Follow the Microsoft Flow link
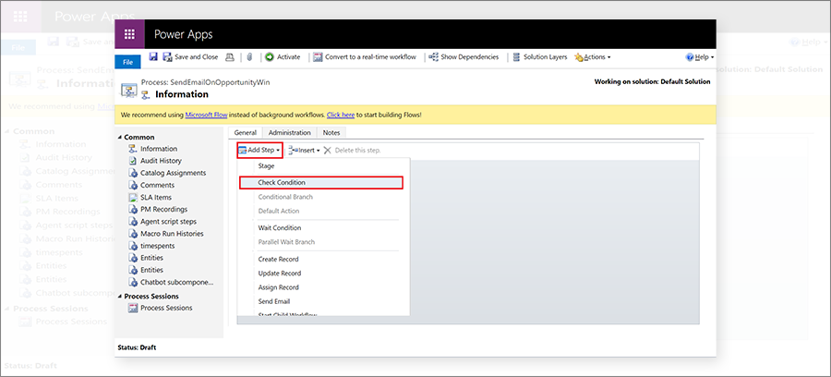Viewport: 831px width, 377px height. (206, 115)
